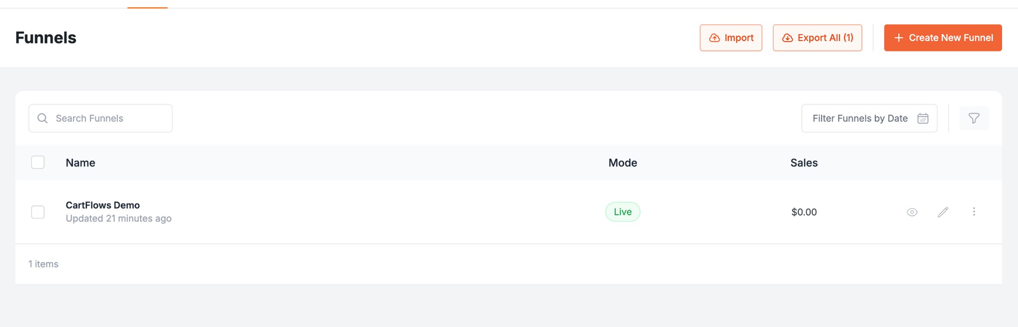Viewport: 1018px width, 327px height.
Task: Click the magnifier icon in Search Funnels
Action: click(42, 118)
